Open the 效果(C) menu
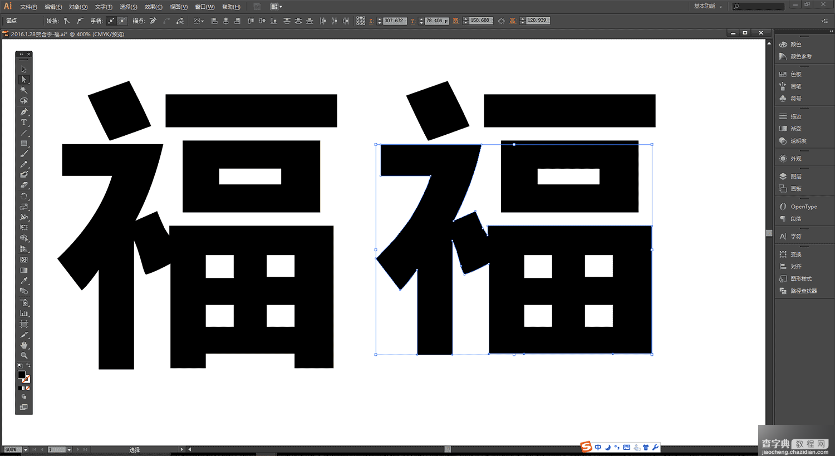 pyautogui.click(x=154, y=7)
